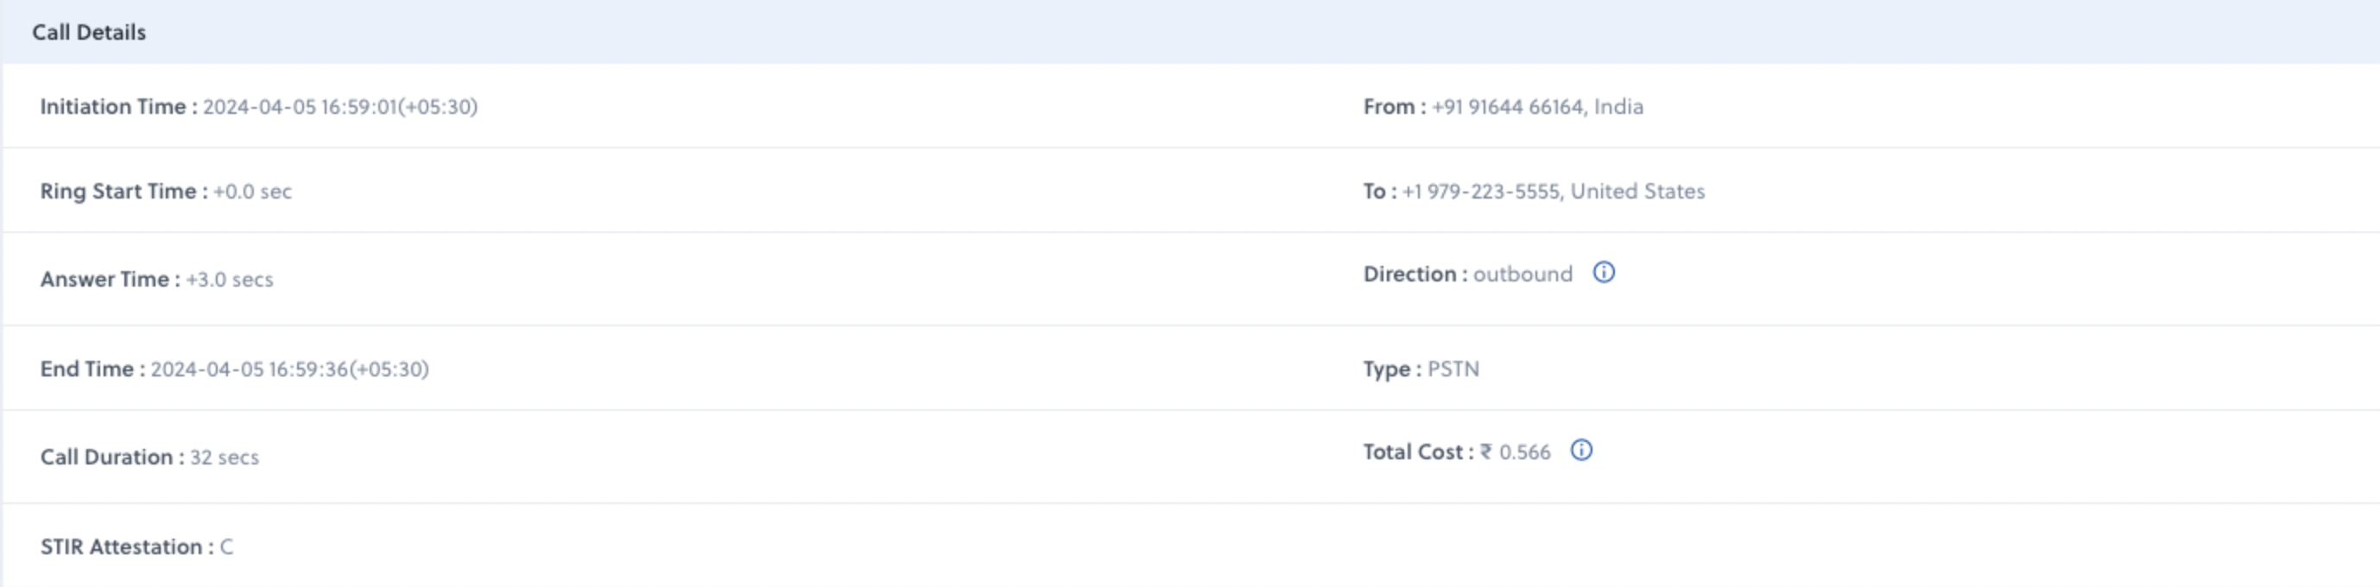Select the Type value PSTN
The width and height of the screenshot is (2380, 587).
click(x=1453, y=369)
